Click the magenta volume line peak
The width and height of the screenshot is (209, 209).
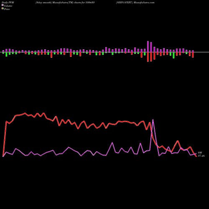tap(153, 120)
